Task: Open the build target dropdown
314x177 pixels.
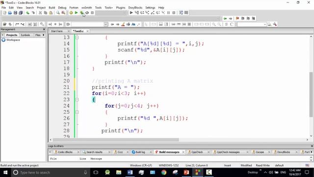Action: pos(111,13)
